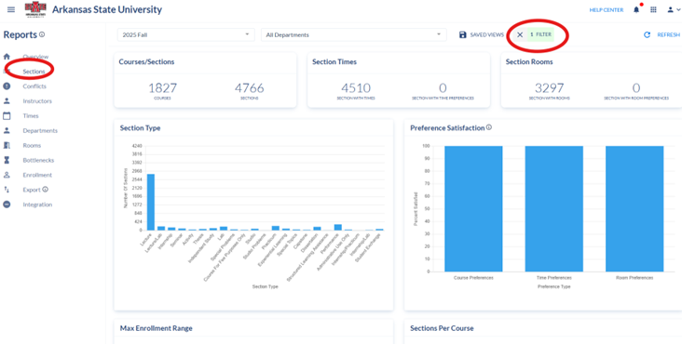Go to Bottlenecks report
Image resolution: width=682 pixels, height=344 pixels.
pyautogui.click(x=38, y=160)
